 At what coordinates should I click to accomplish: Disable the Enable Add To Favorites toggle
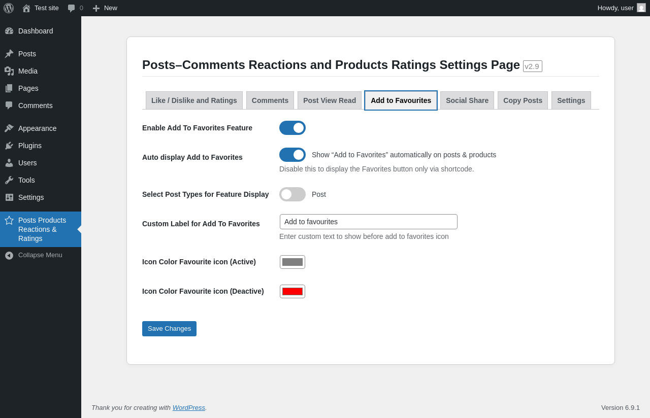292,128
